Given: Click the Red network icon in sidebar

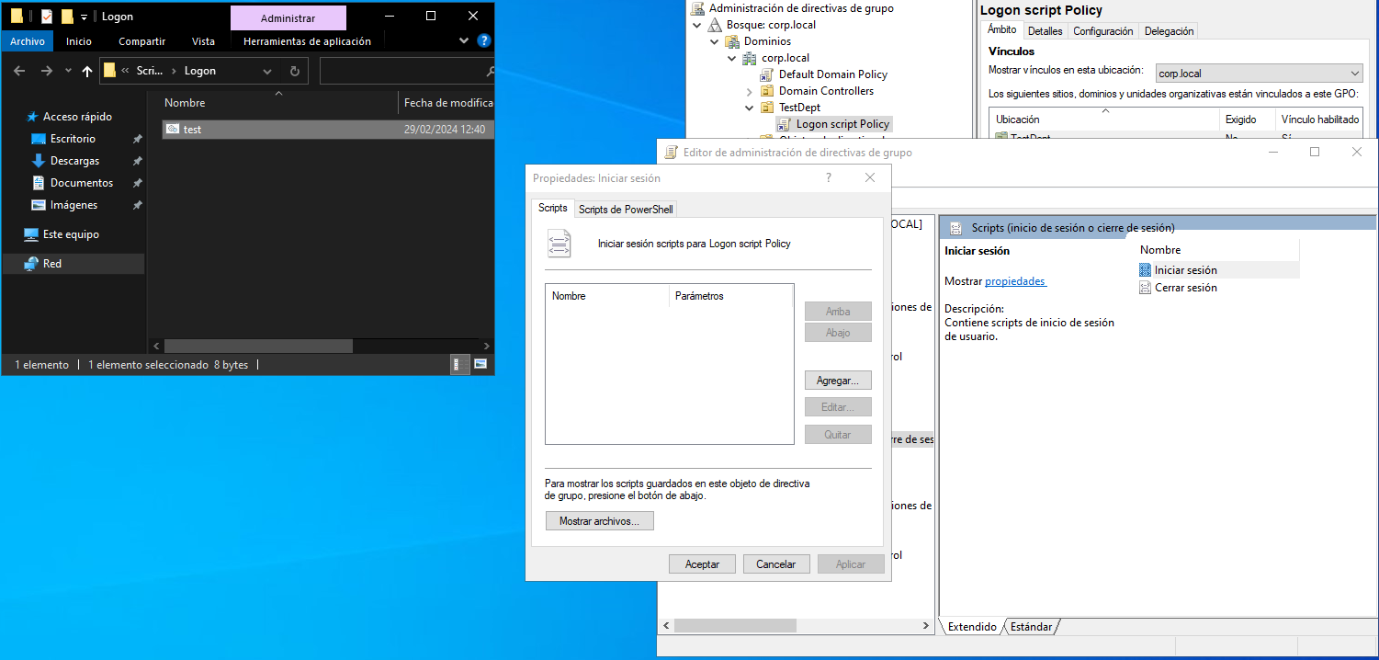Looking at the screenshot, I should [x=31, y=264].
